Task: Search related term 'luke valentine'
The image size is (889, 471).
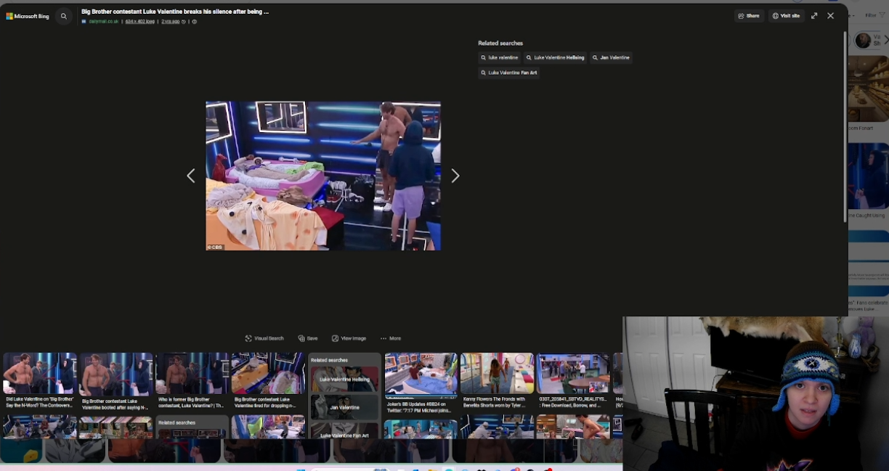Action: pos(499,57)
